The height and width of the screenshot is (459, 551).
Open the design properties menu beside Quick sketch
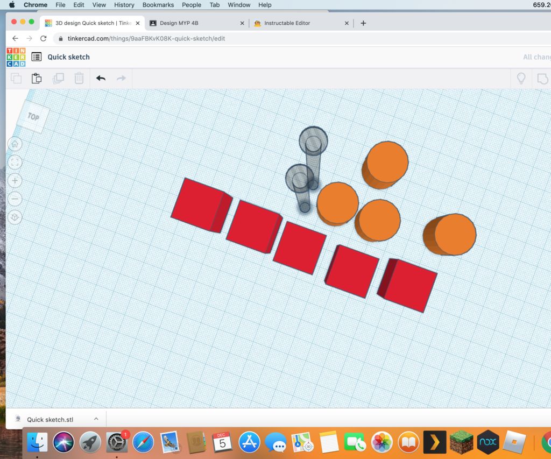[36, 57]
